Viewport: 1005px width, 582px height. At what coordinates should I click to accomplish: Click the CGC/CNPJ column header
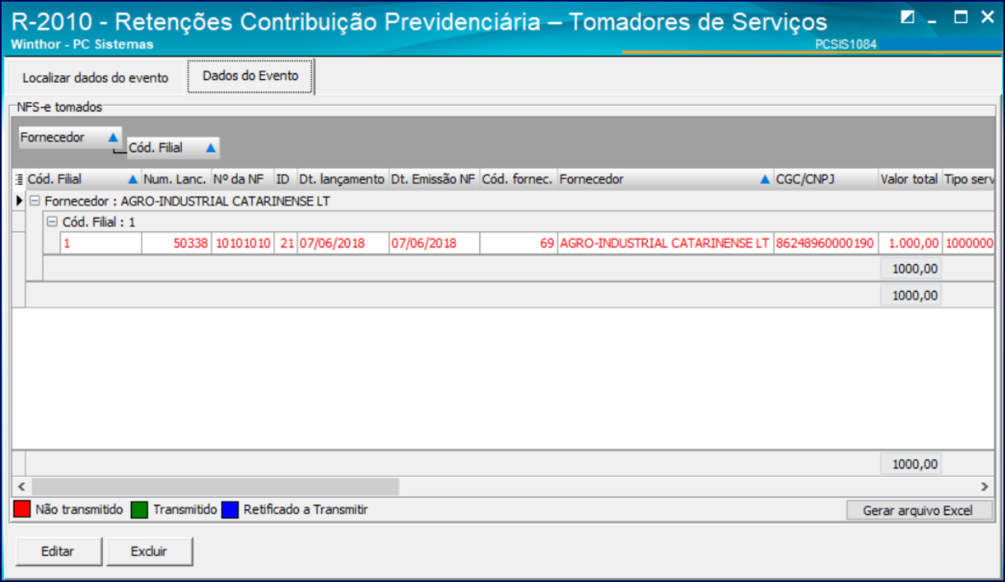[826, 179]
